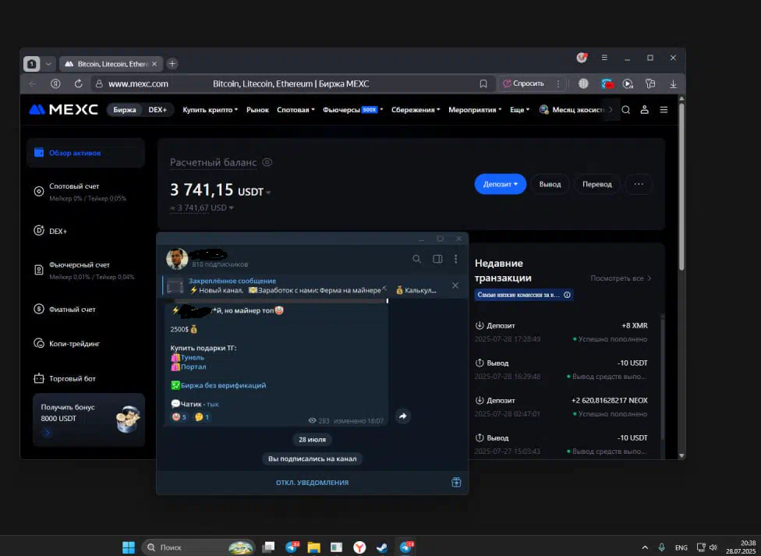This screenshot has width=761, height=556.
Task: Open the Получить бонус 8000 USDT banner
Action: 89,420
